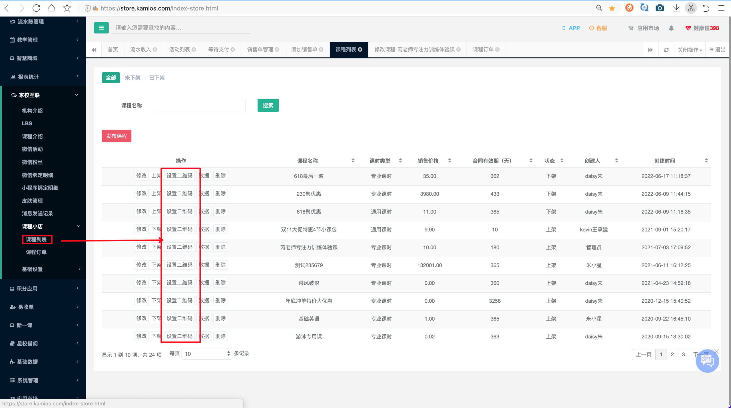The width and height of the screenshot is (731, 408).
Task: Click the browser zoom magnifier icon
Action: coord(599,8)
